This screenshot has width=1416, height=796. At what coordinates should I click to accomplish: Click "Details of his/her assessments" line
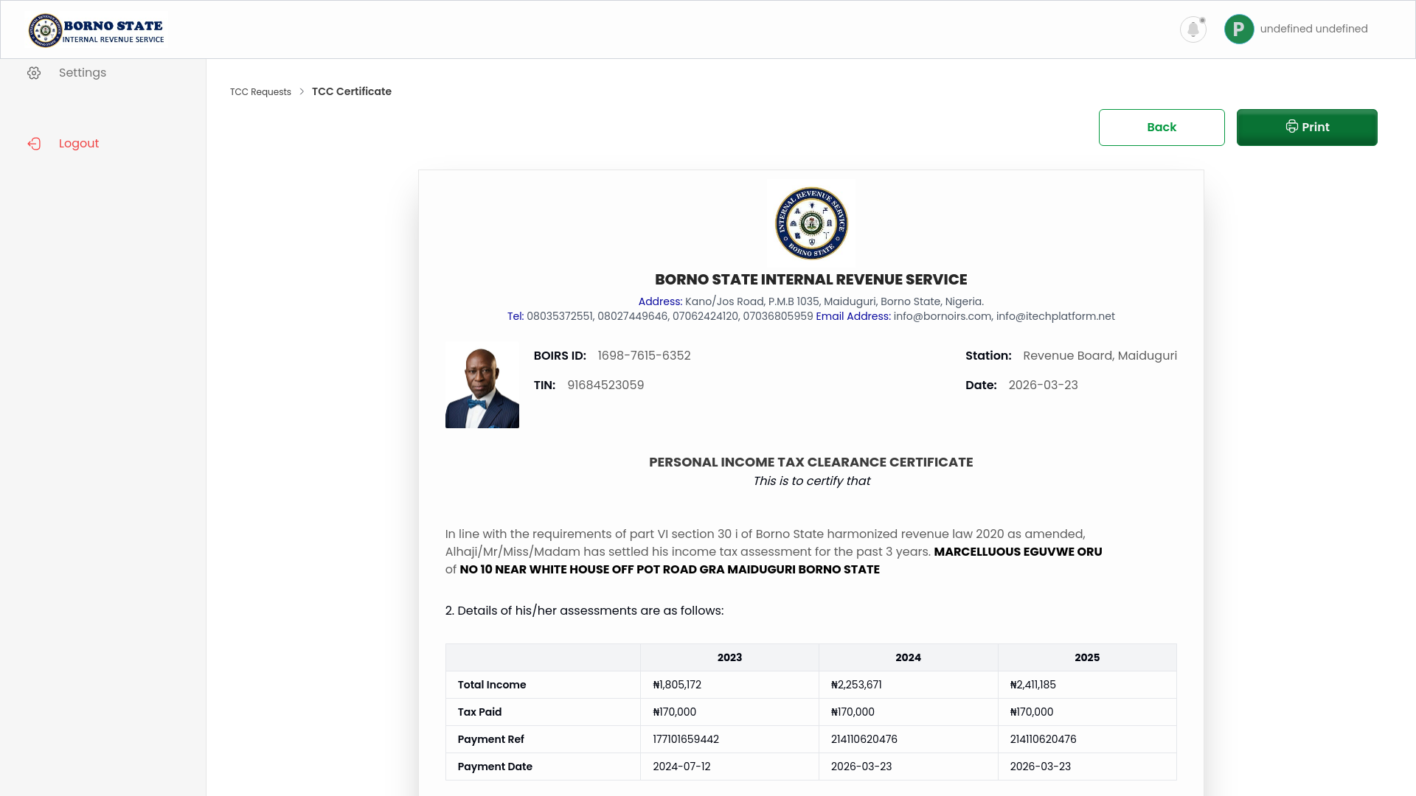584,611
